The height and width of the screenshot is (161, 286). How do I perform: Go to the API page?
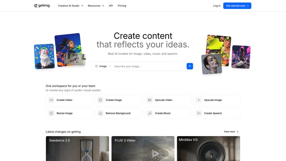tap(111, 6)
